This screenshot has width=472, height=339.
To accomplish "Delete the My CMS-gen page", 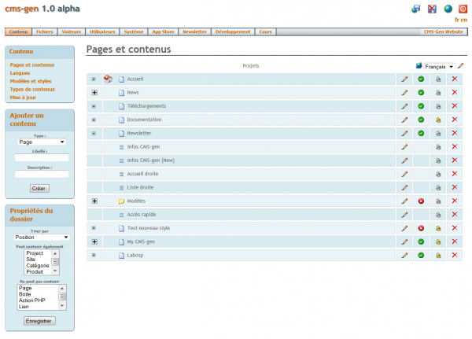I will pos(455,241).
